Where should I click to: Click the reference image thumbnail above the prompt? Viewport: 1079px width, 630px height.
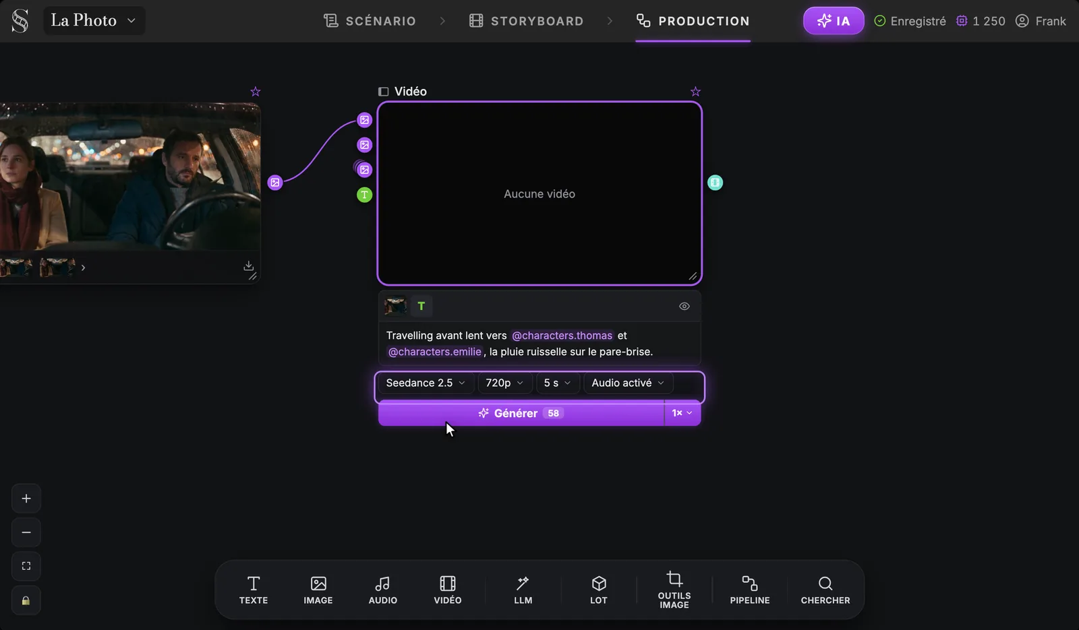pos(396,306)
